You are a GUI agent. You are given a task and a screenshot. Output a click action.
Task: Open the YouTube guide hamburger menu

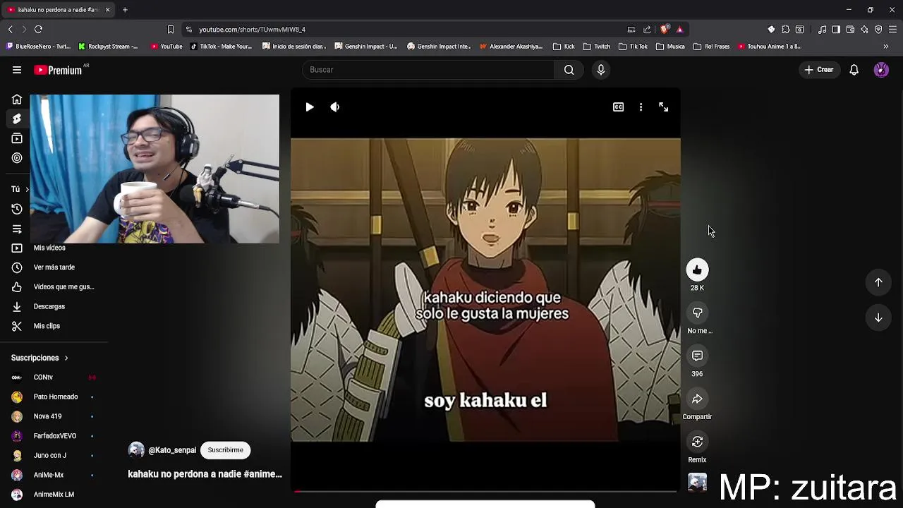click(17, 70)
